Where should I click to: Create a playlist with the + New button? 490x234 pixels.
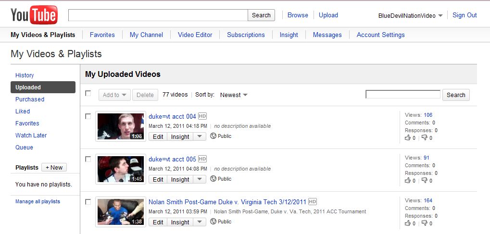coord(54,168)
